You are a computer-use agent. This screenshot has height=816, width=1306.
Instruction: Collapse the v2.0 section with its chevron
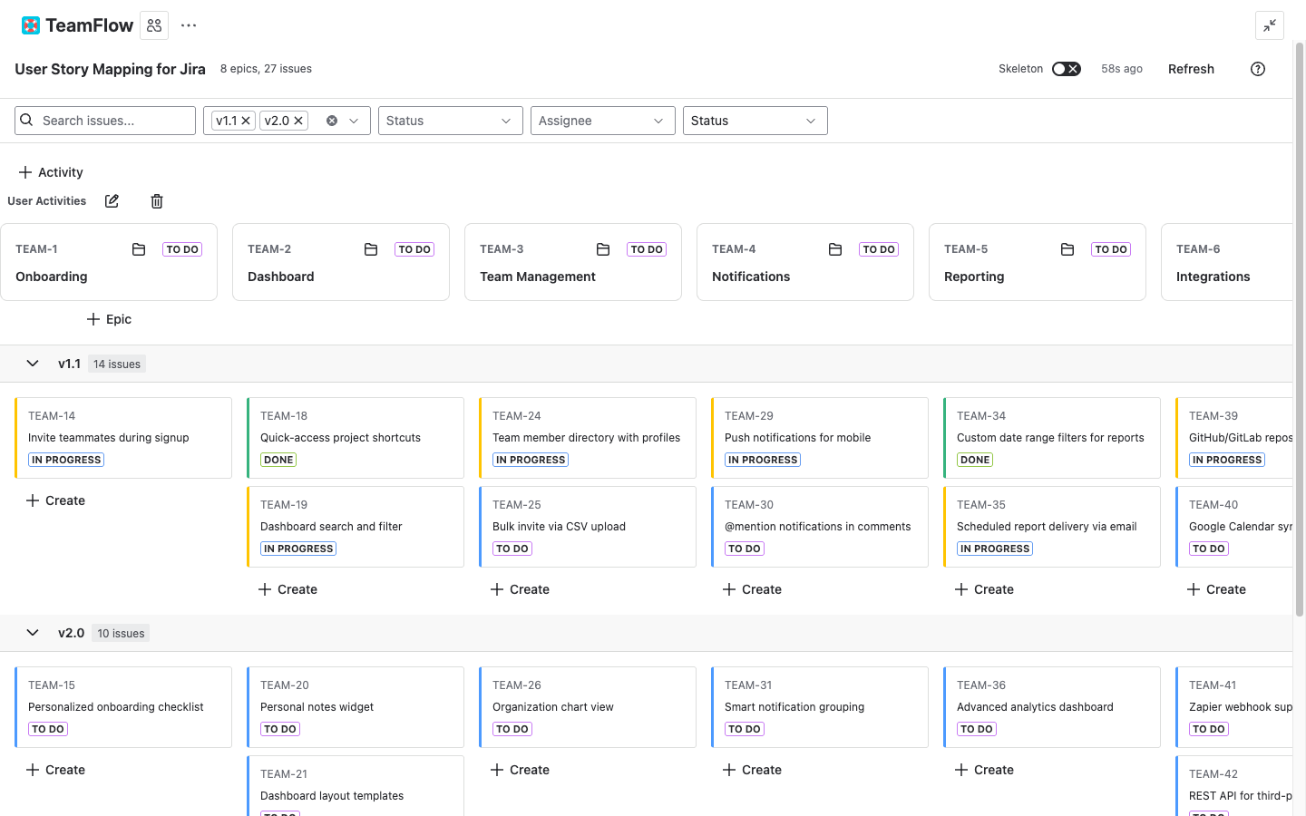pyautogui.click(x=33, y=633)
